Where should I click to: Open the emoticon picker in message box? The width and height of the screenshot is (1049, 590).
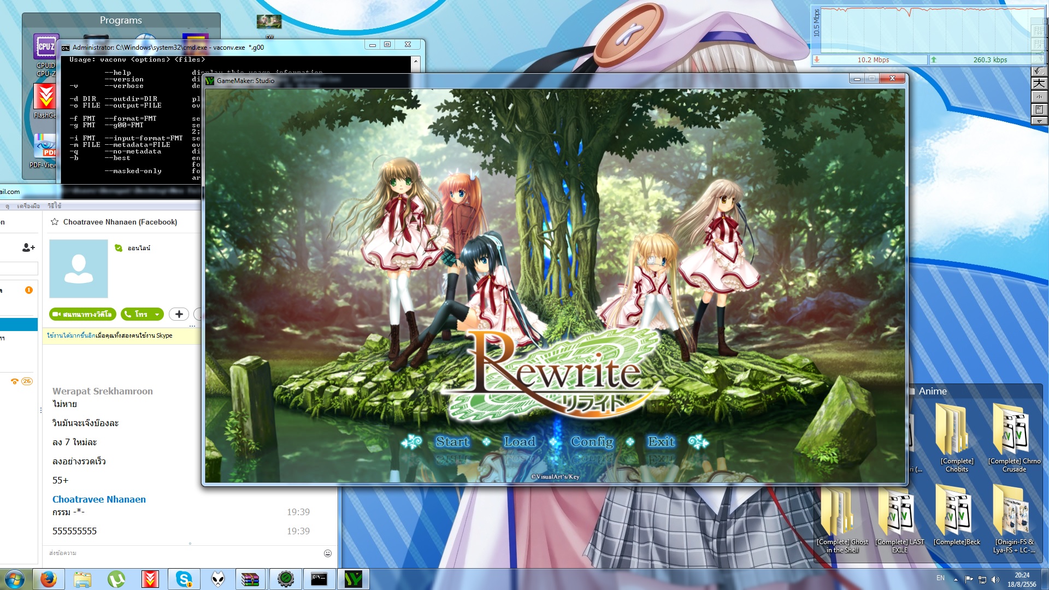(328, 553)
